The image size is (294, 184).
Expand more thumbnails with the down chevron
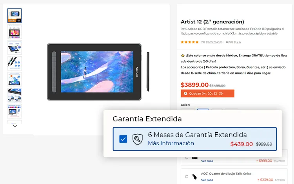click(x=15, y=126)
